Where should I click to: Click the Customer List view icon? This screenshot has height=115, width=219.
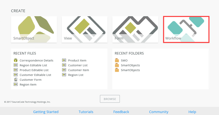pos(64,65)
